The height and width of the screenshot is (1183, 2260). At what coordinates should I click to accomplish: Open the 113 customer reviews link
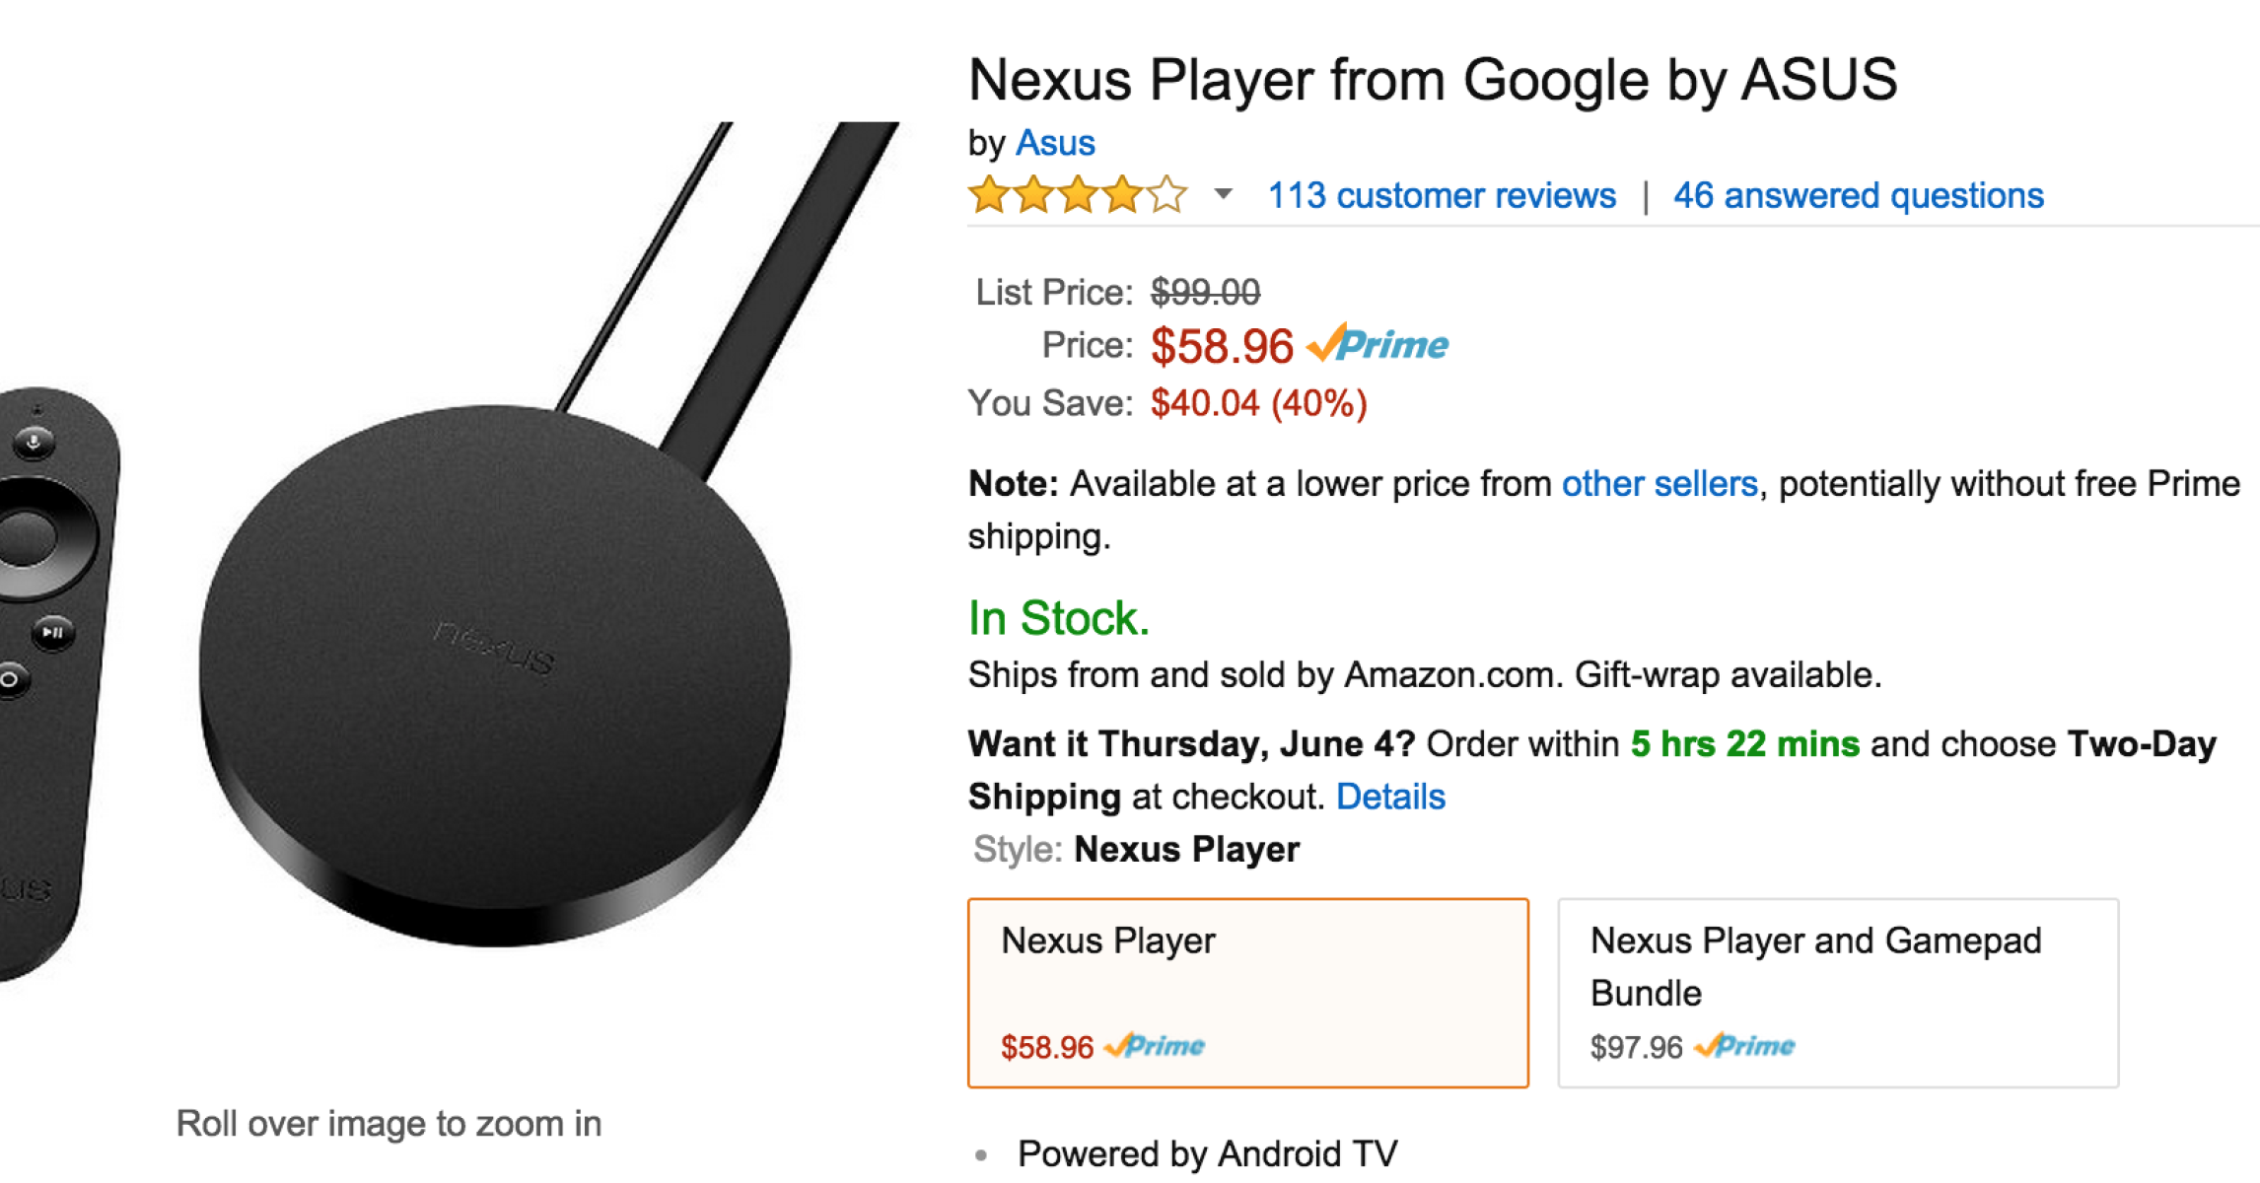(x=1442, y=195)
